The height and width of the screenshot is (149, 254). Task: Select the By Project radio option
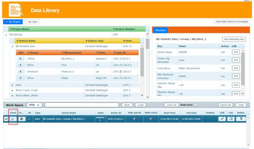click(x=13, y=22)
